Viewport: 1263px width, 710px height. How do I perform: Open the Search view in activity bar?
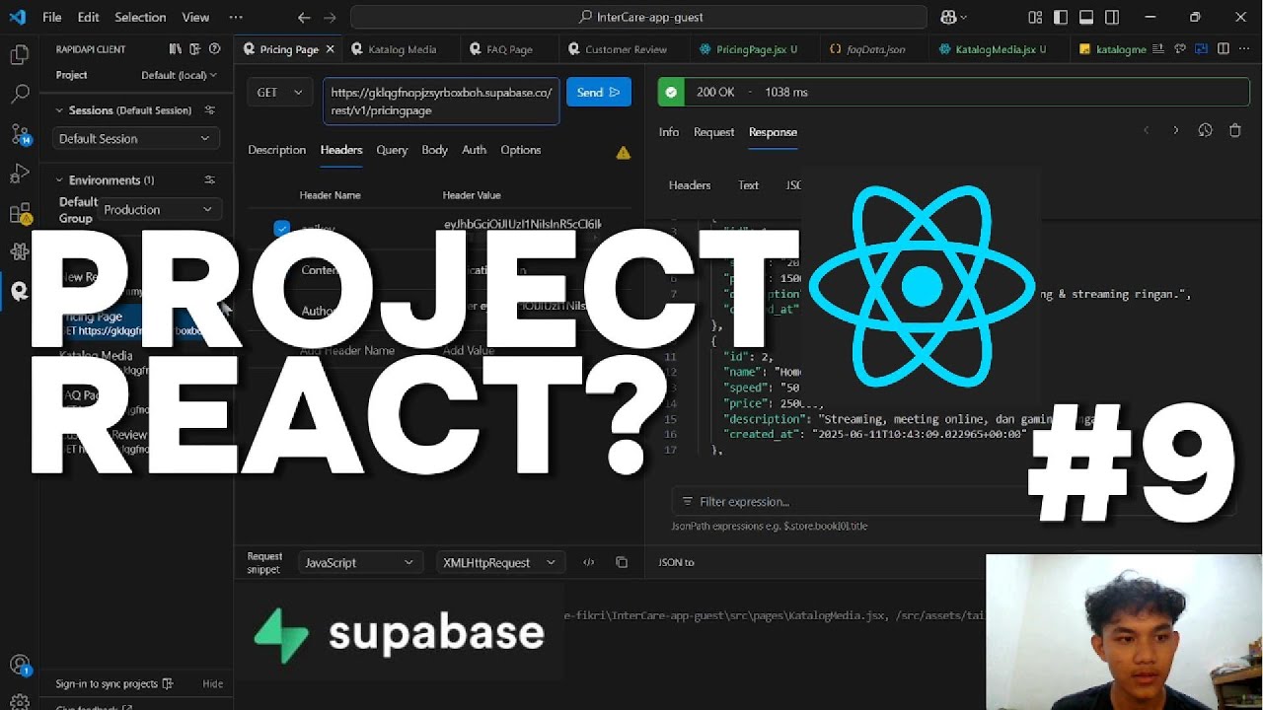(x=19, y=95)
